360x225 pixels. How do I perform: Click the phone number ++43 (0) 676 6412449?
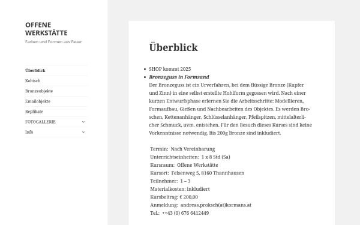pos(185,213)
